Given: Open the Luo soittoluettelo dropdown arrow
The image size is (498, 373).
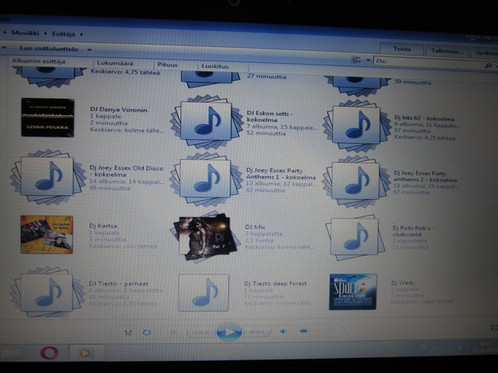Looking at the screenshot, I should [x=90, y=50].
